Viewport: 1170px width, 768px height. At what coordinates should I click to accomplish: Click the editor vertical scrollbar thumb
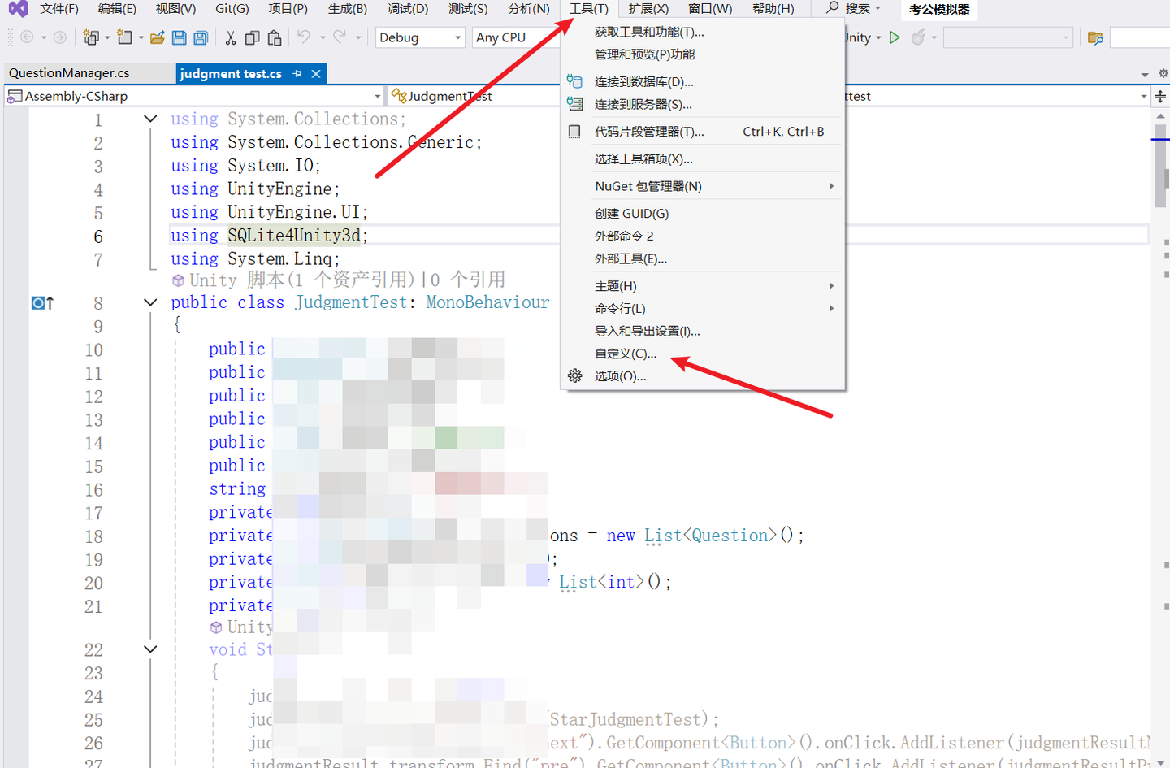pos(1160,165)
